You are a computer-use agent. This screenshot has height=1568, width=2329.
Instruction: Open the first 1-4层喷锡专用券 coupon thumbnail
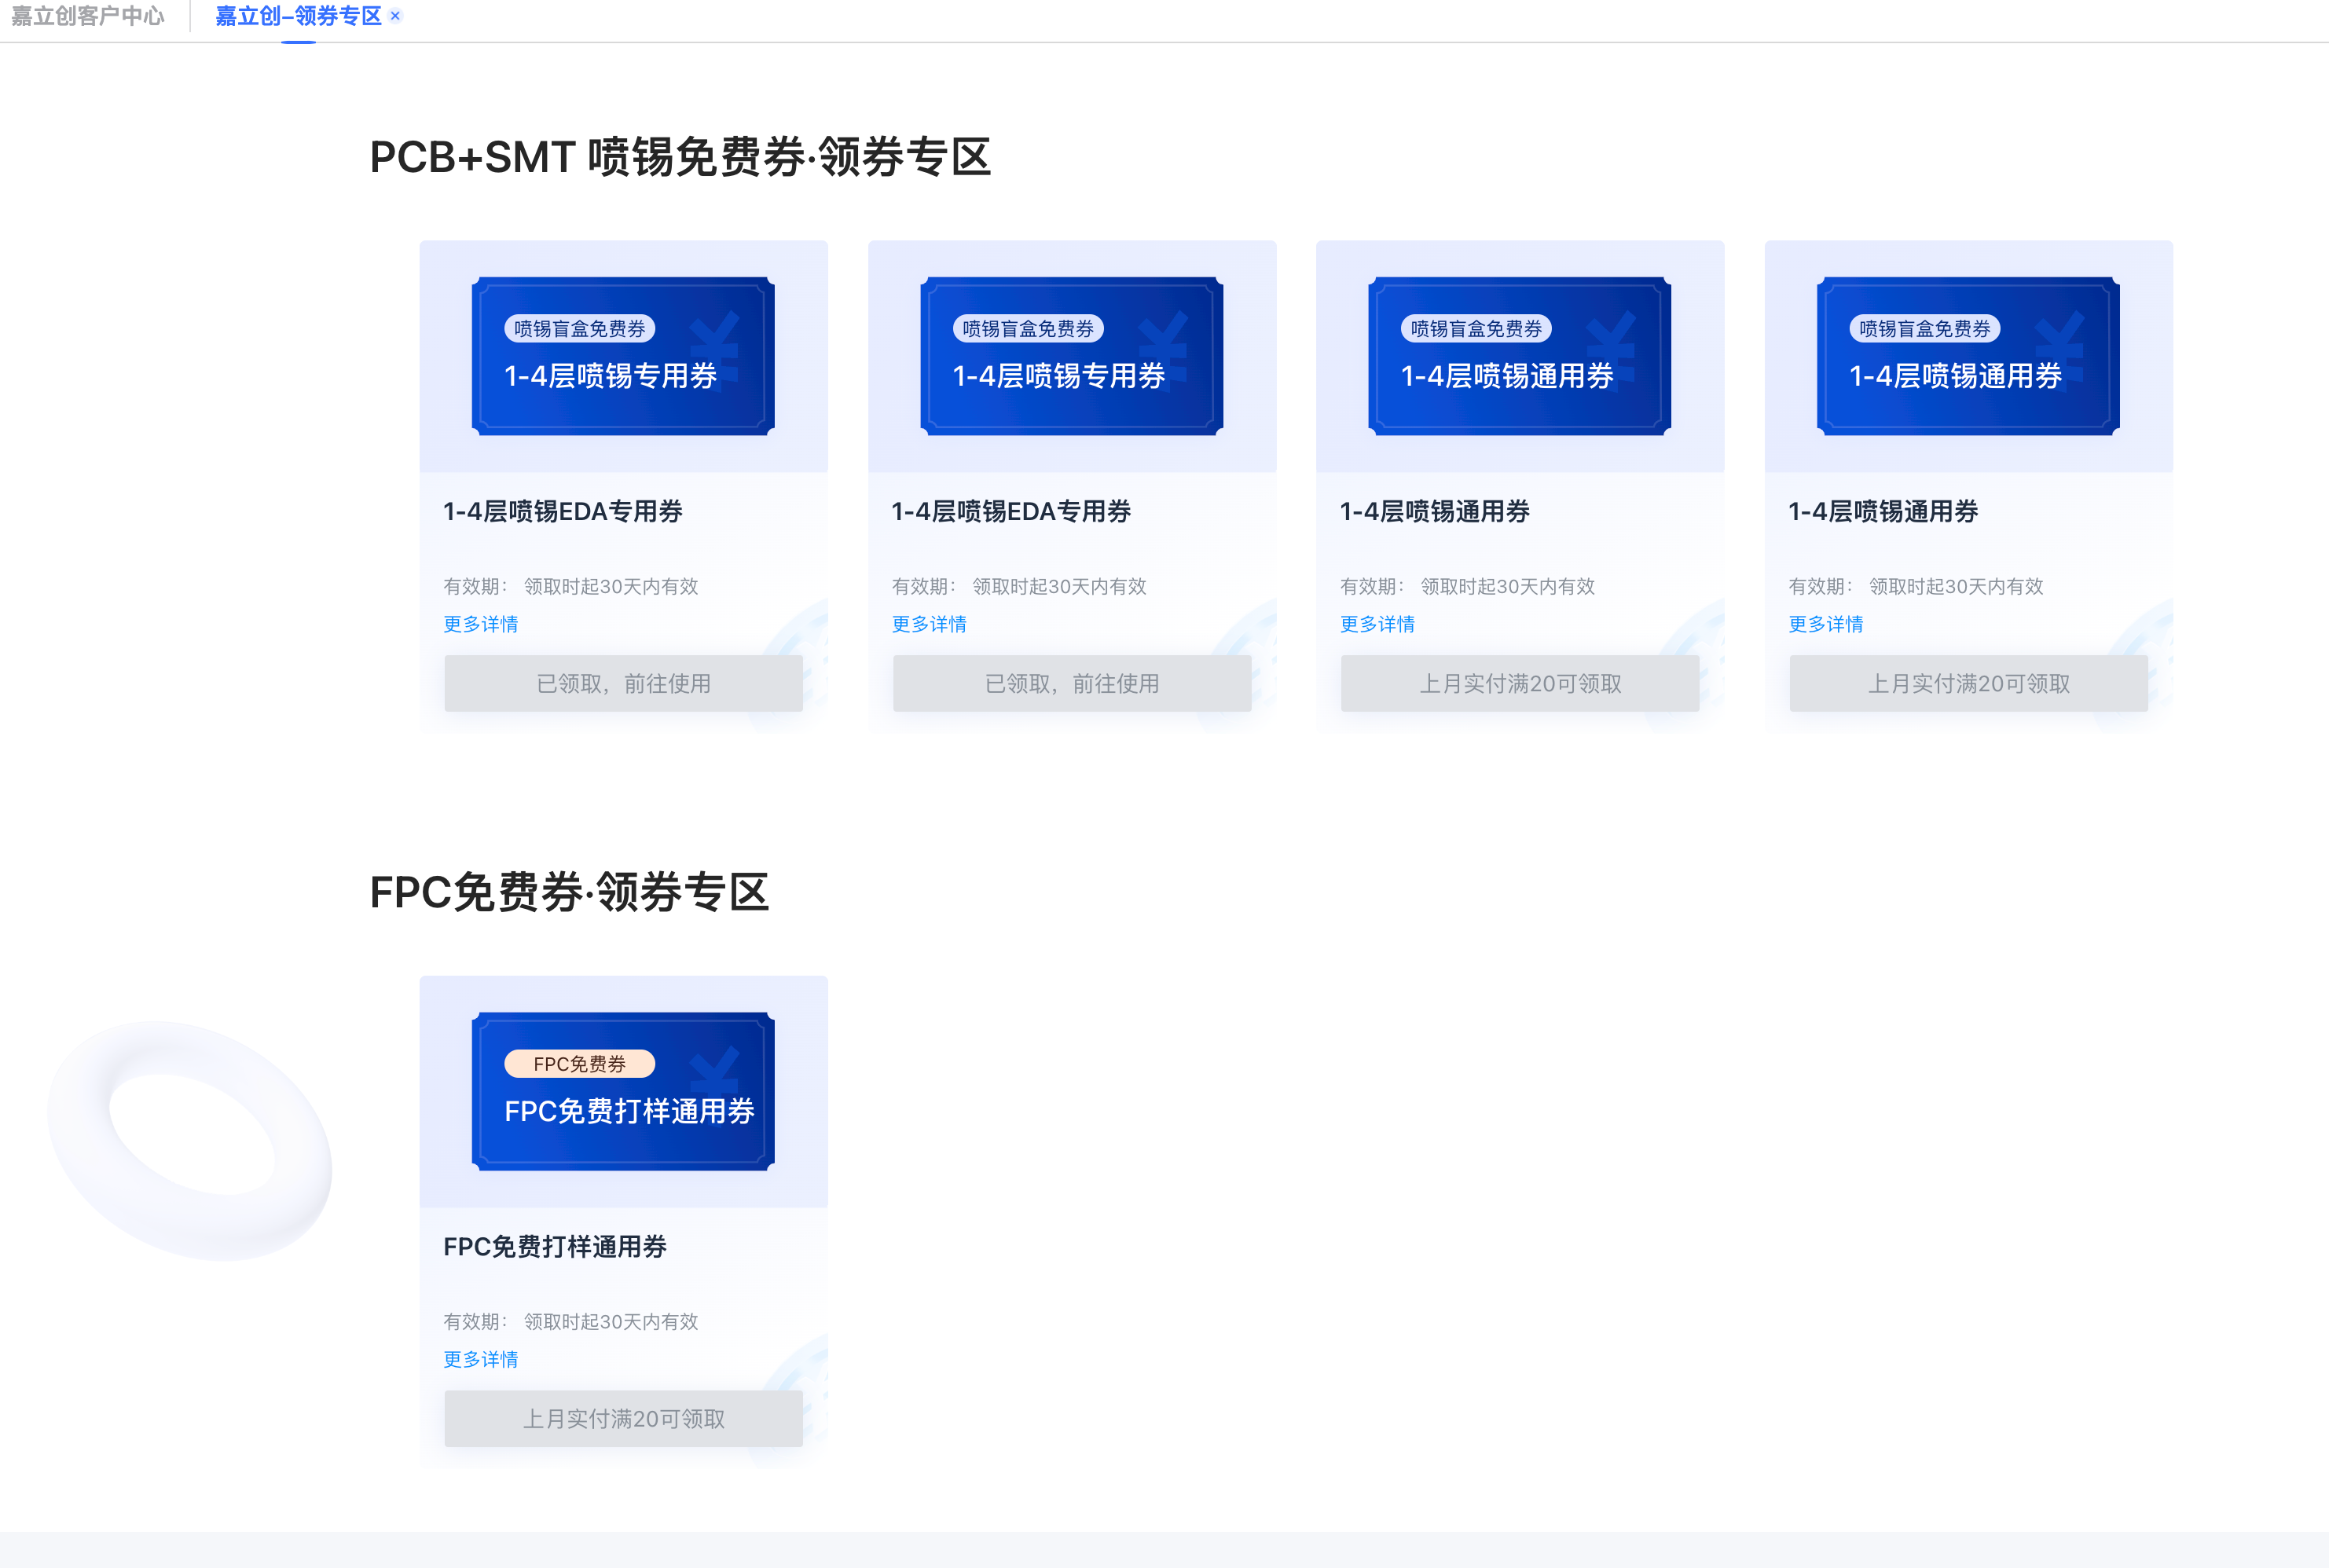coord(623,355)
